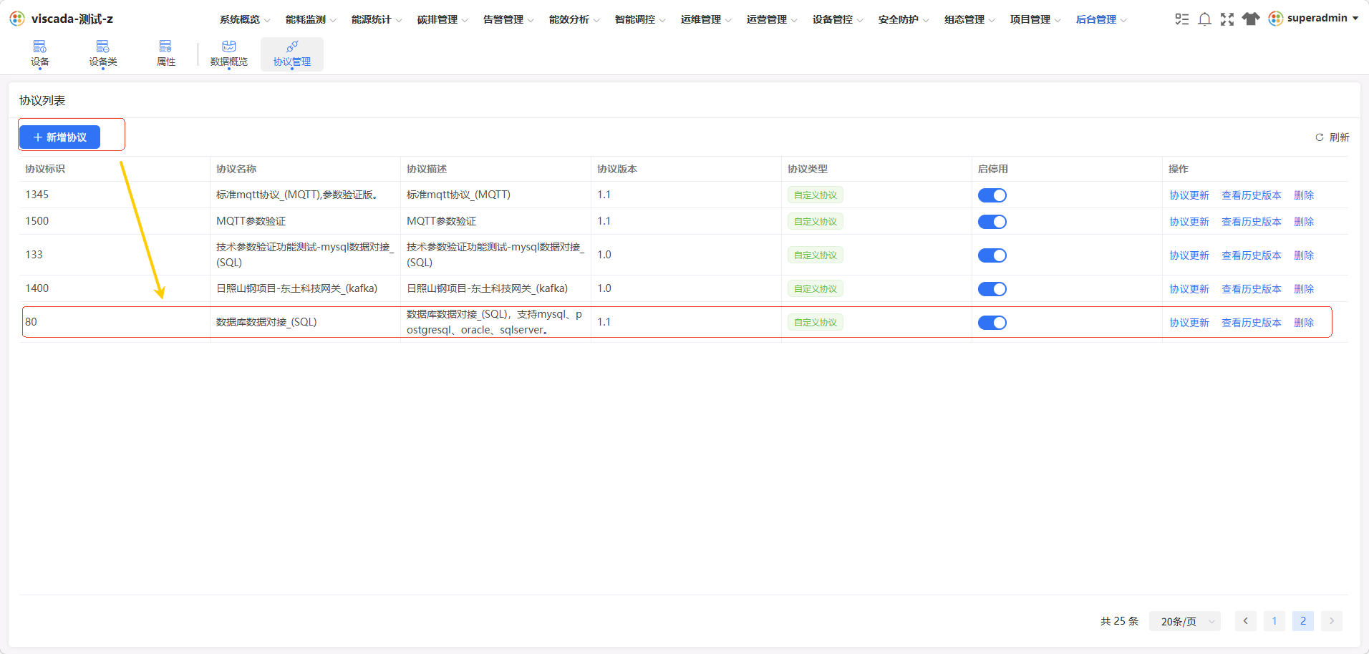Click 自定义协议 tag in row 80
The width and height of the screenshot is (1369, 654).
[816, 323]
